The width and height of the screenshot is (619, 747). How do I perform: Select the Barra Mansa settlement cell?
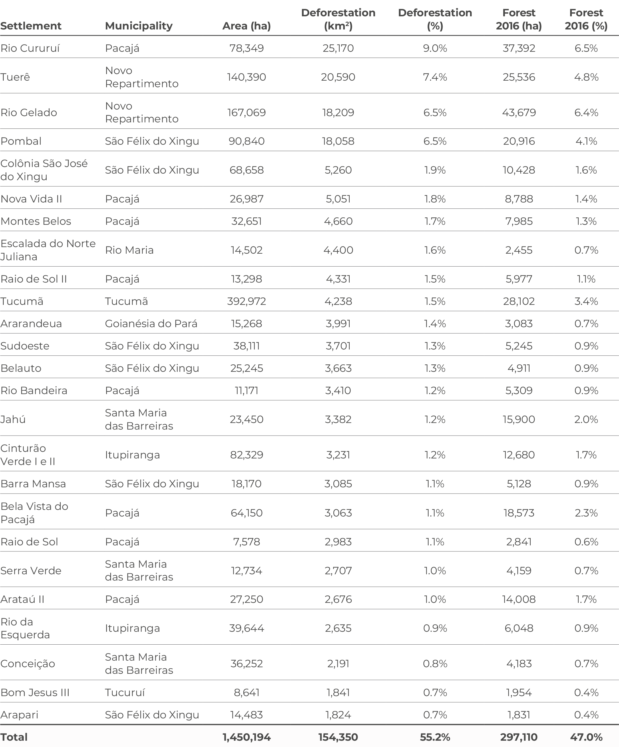(x=33, y=484)
